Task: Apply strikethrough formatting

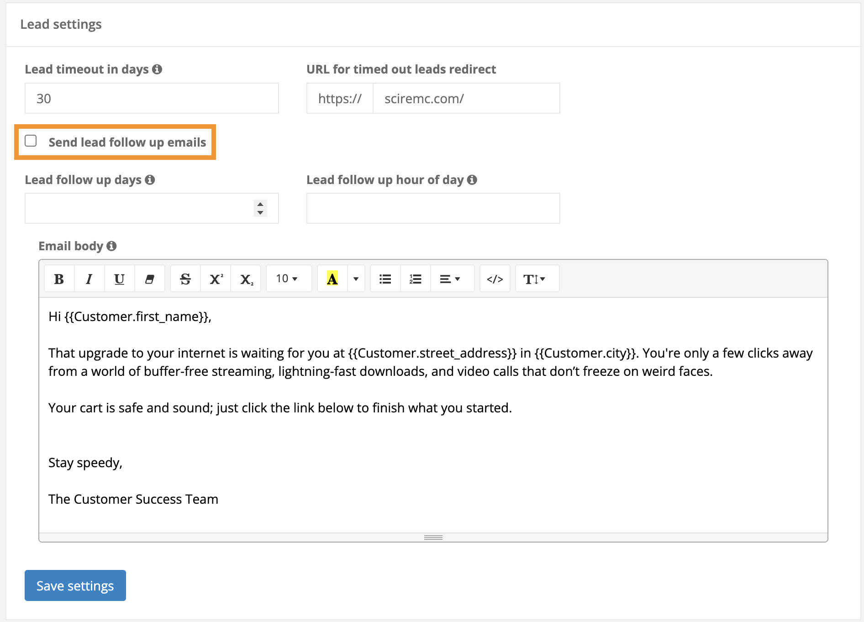Action: (185, 278)
